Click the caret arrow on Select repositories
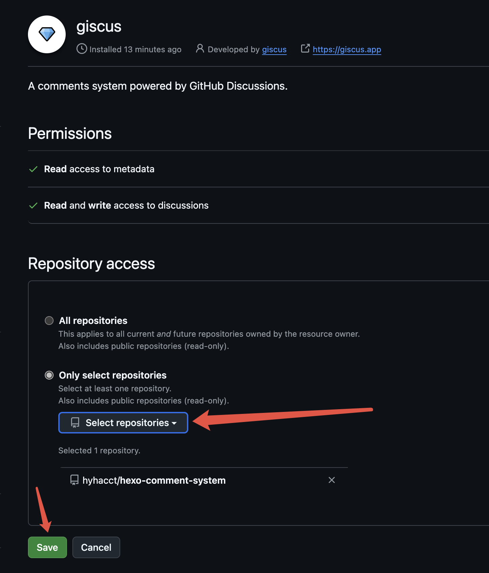 pyautogui.click(x=174, y=423)
